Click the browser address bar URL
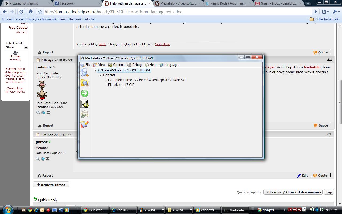342x214 pixels. pyautogui.click(x=114, y=12)
